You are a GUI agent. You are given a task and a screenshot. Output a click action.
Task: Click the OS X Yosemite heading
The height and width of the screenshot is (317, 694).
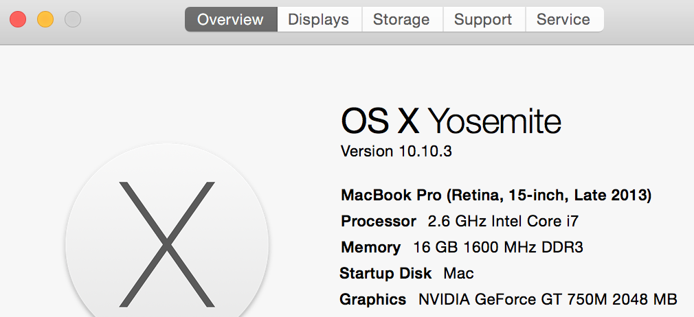pos(451,121)
